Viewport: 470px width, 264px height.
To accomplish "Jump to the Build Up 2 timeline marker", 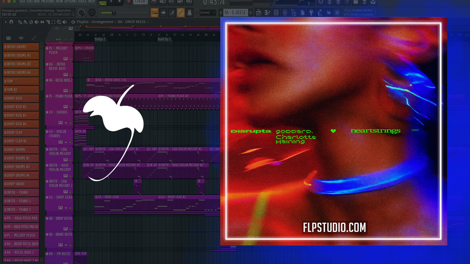I will pos(164,39).
